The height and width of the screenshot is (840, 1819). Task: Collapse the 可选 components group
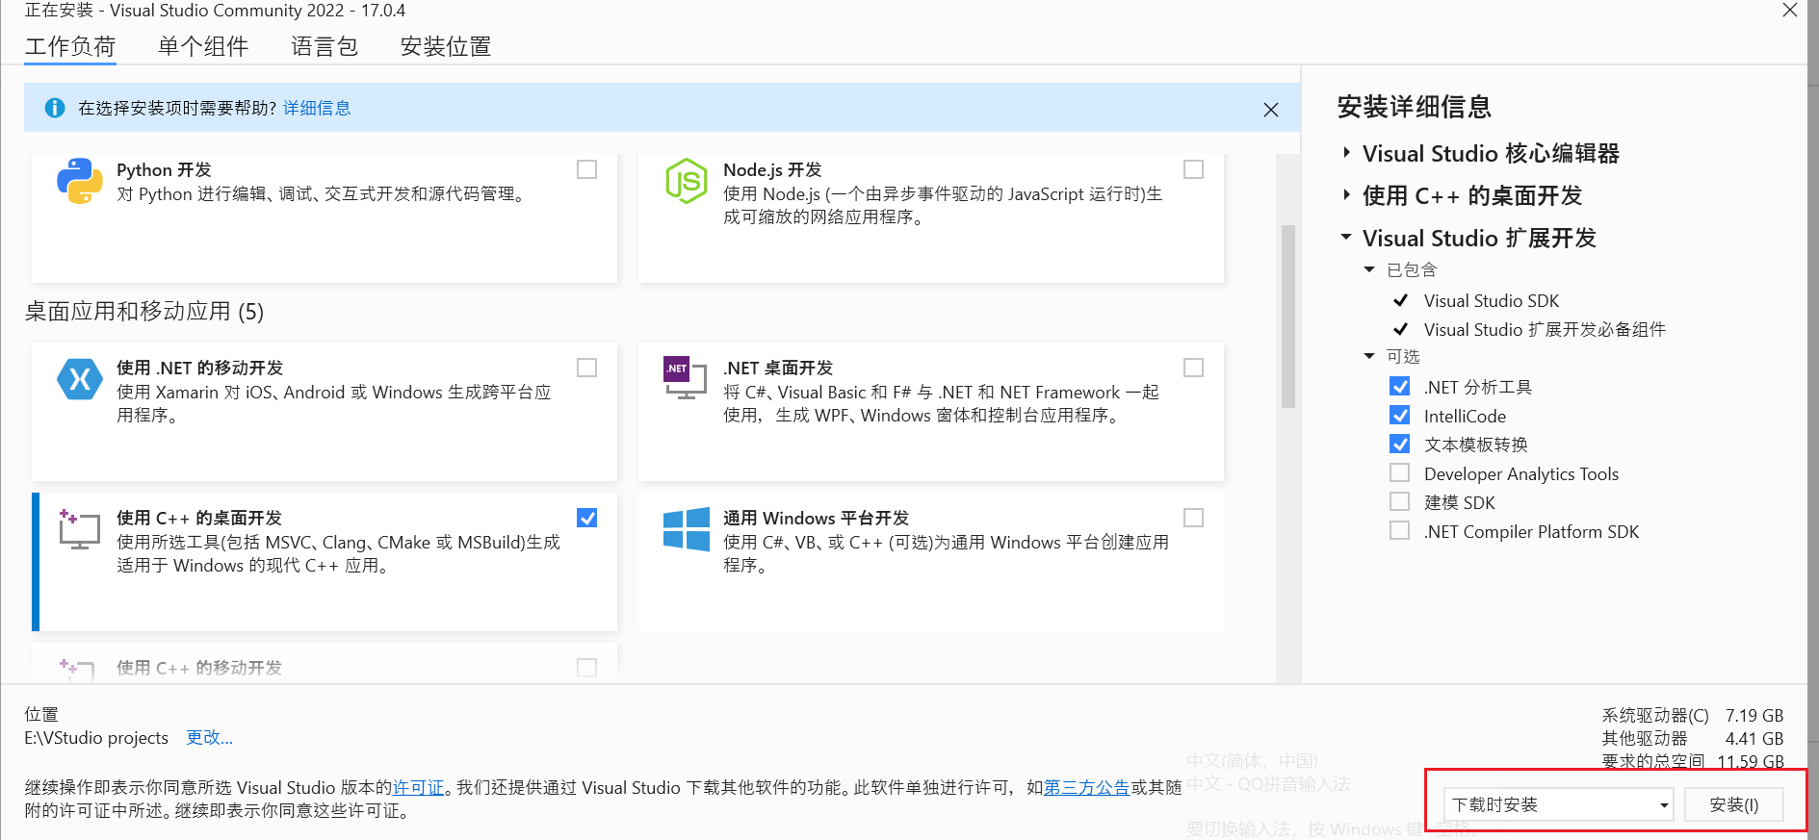(x=1369, y=356)
